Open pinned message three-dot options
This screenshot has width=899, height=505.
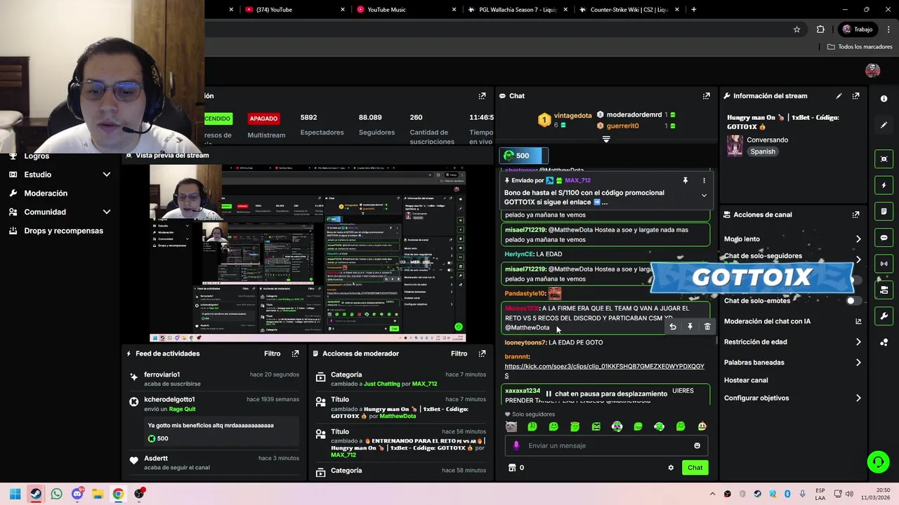point(704,180)
